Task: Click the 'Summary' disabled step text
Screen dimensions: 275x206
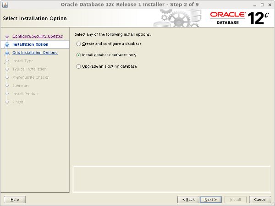Action: [x=21, y=86]
